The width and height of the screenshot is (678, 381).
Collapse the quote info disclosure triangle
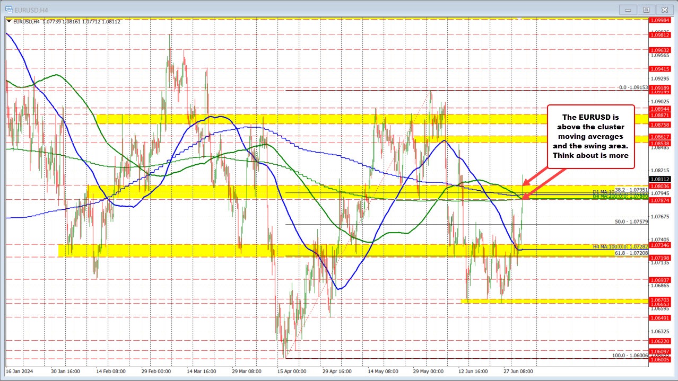10,22
